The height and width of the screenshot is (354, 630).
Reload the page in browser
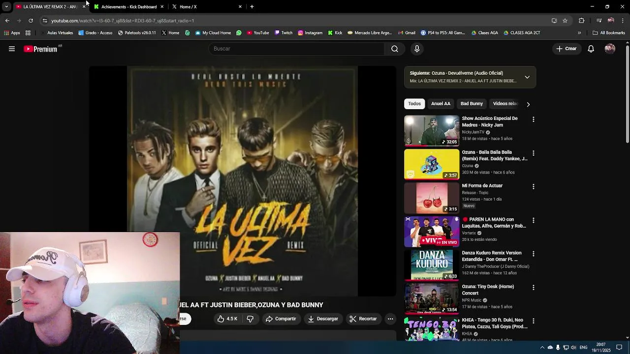(31, 21)
